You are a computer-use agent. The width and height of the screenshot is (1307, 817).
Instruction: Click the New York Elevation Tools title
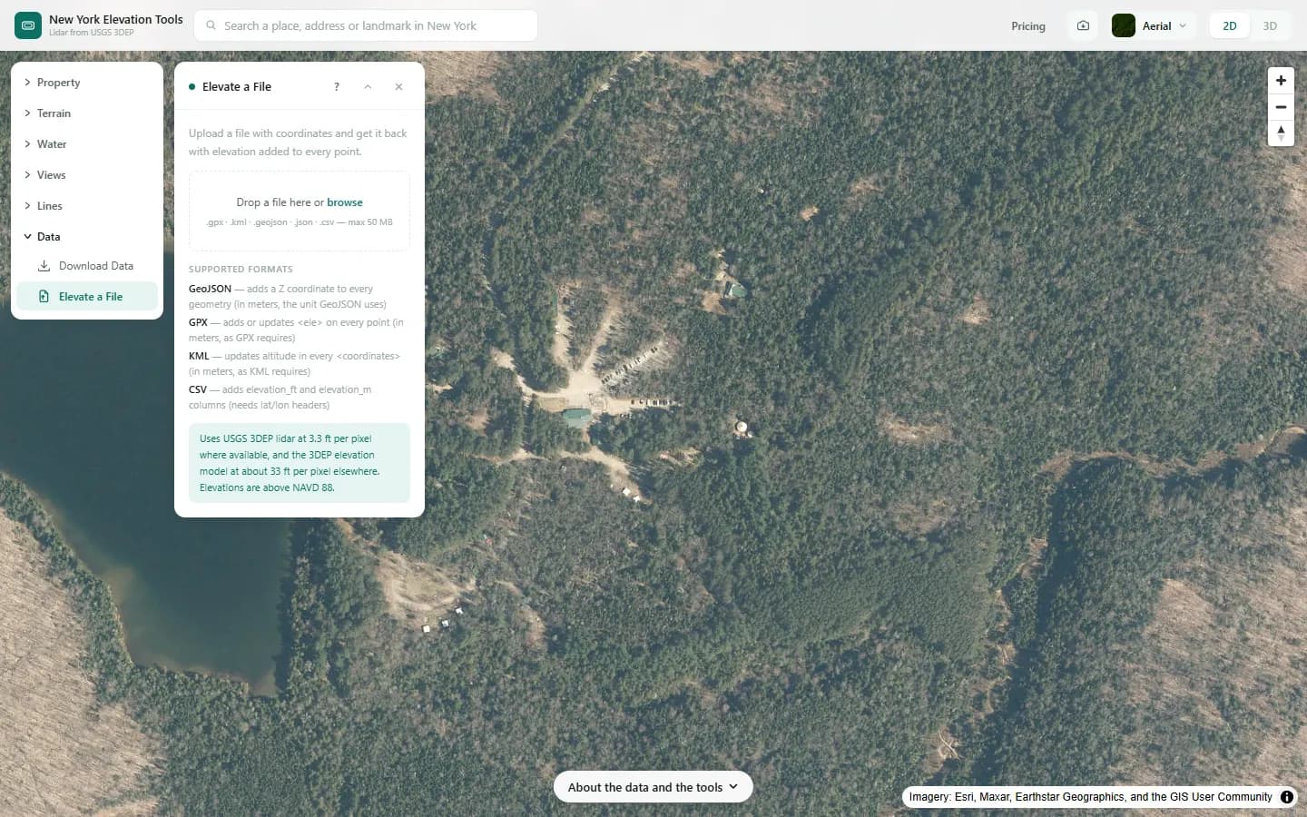[x=116, y=19]
